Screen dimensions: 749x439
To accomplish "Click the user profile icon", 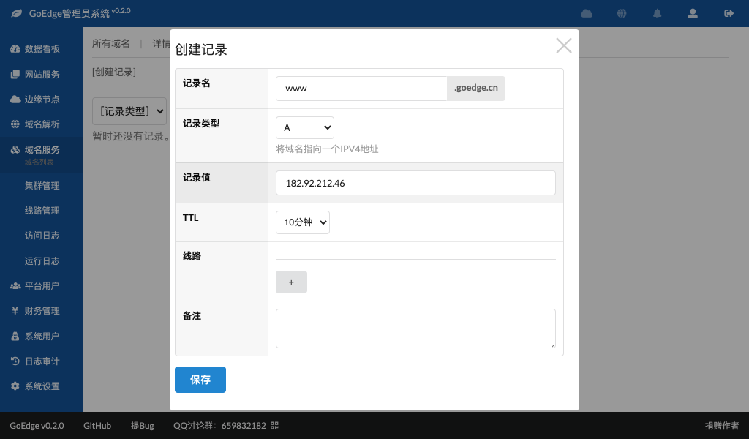I will tap(693, 13).
